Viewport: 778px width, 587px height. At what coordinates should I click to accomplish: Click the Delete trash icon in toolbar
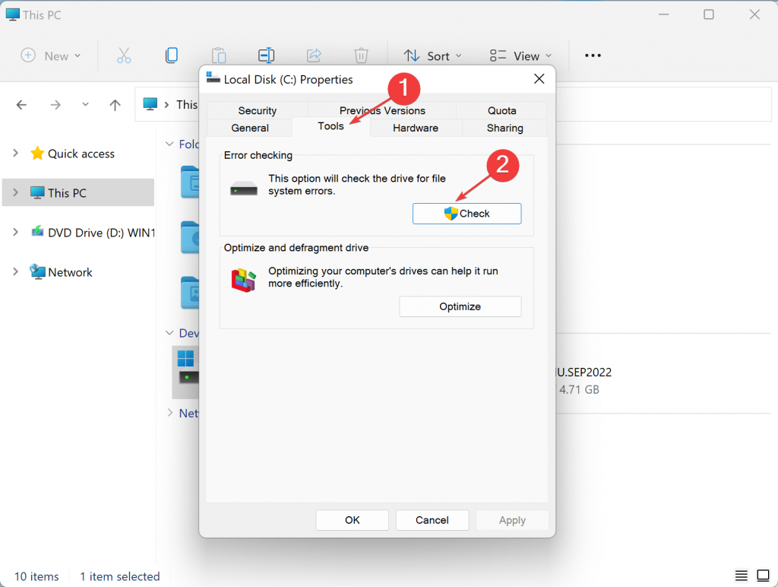(361, 56)
